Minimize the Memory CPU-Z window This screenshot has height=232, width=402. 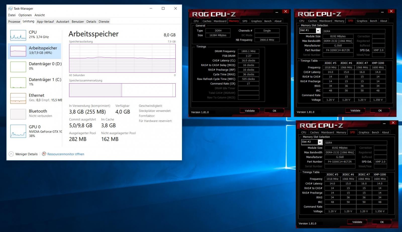277,12
